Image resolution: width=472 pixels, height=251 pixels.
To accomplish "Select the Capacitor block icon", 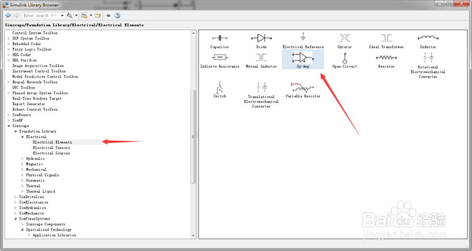I will [220, 38].
